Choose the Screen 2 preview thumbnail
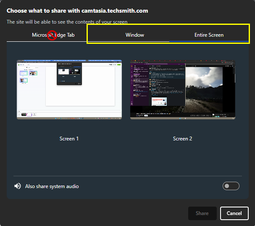Viewport: 255px width, 226px height. (x=183, y=90)
